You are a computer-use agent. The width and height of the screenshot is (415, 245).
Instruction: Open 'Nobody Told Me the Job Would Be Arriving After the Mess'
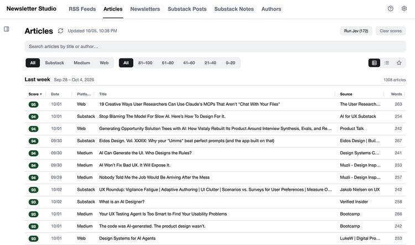pyautogui.click(x=154, y=178)
